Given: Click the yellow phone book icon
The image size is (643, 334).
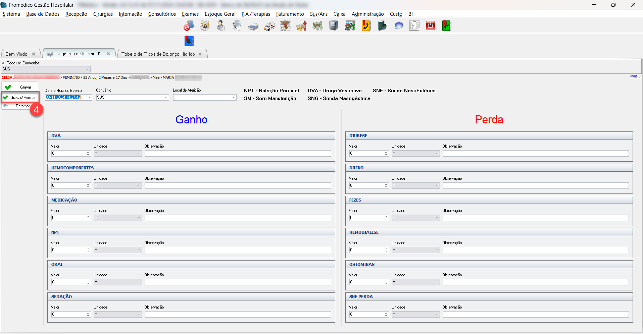Looking at the screenshot, I should 366,26.
